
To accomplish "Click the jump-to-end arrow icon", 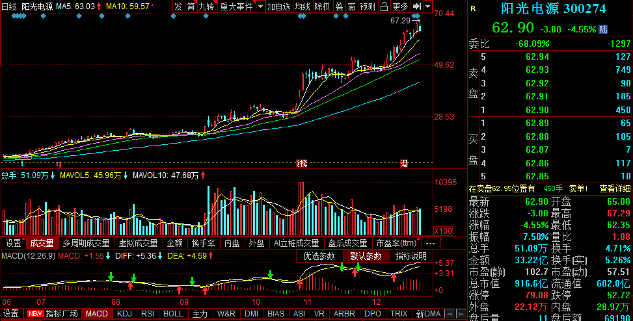I will [417, 6].
